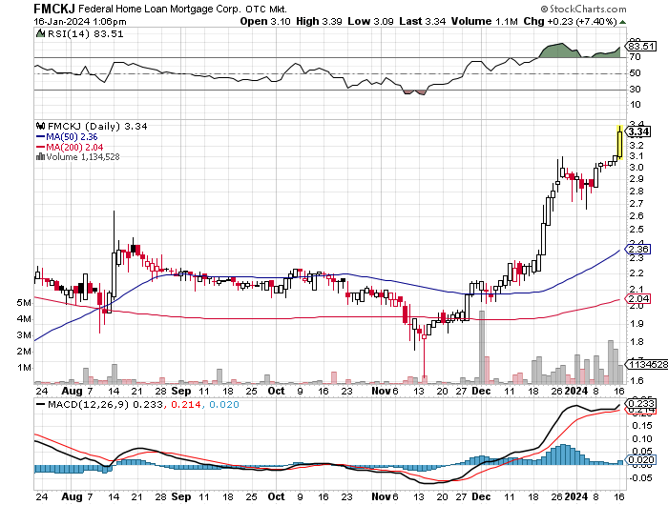Click the MACD(12,26,9) 0.233 legend label
The image size is (668, 505).
pyautogui.click(x=99, y=404)
